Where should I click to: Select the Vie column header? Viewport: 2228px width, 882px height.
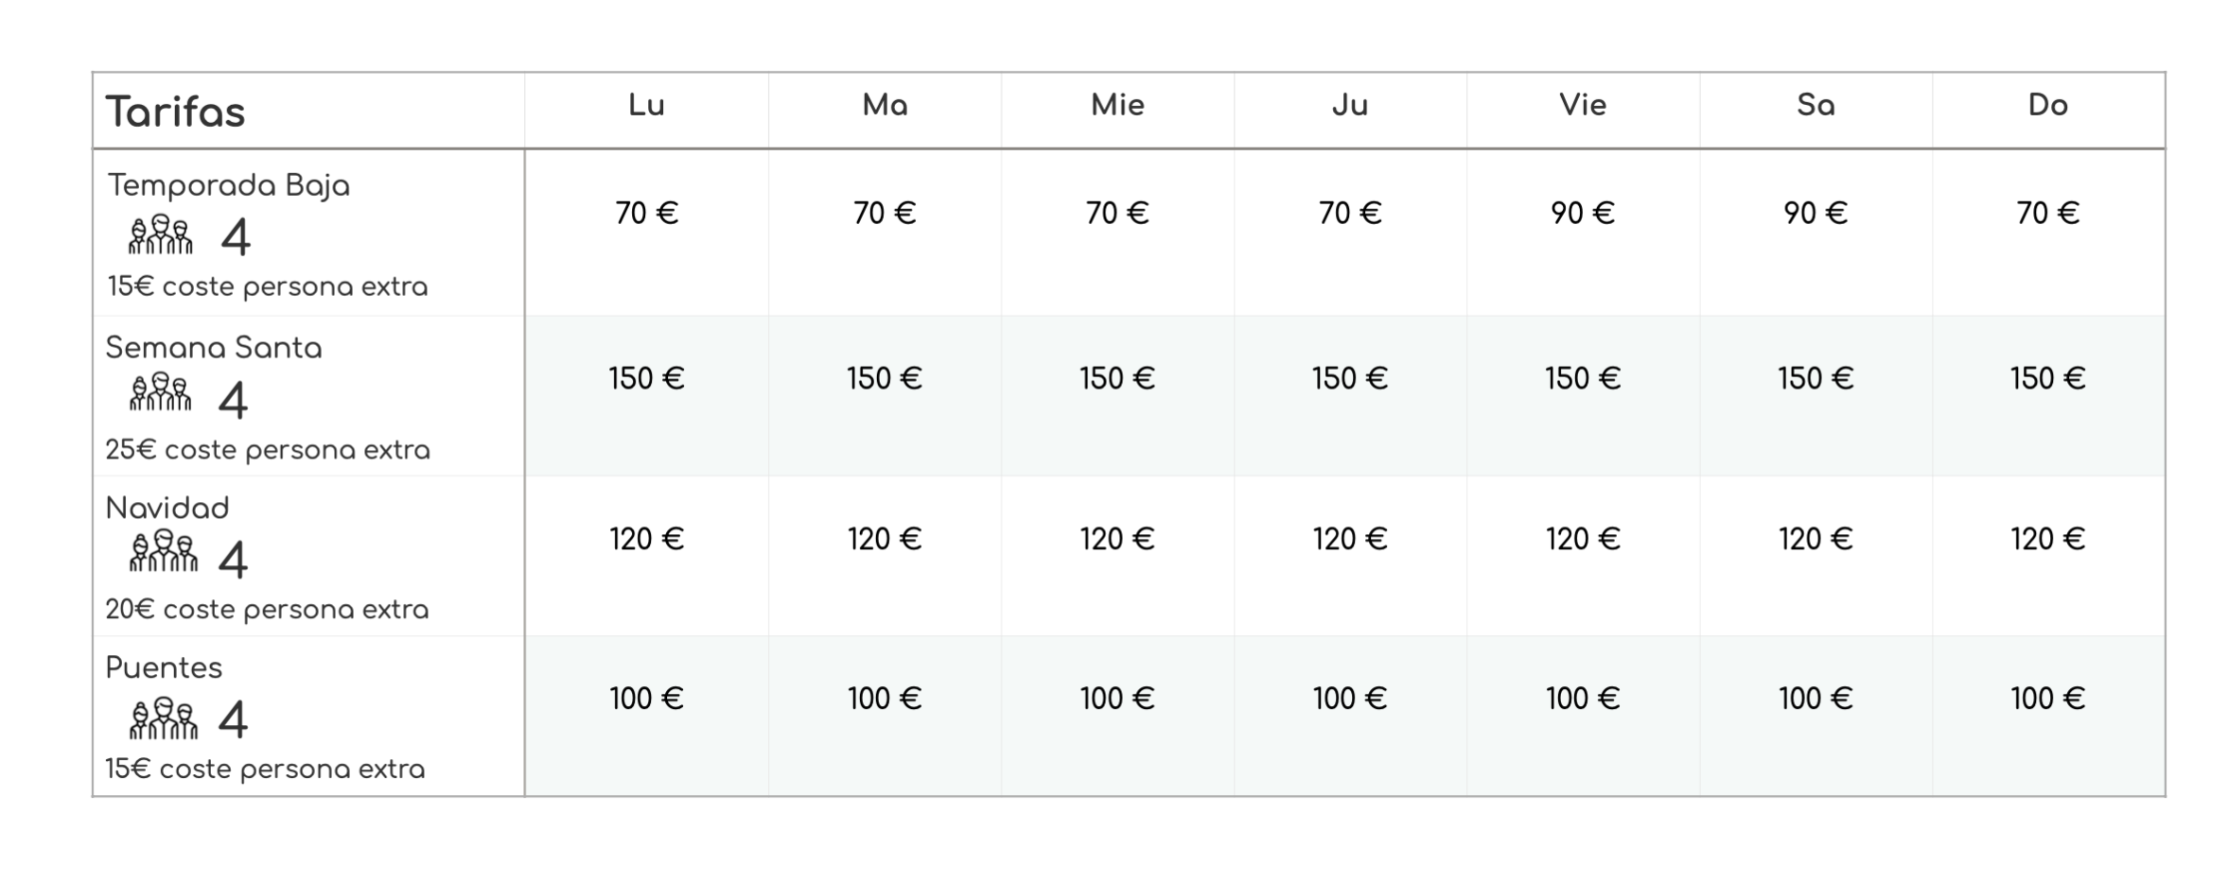(x=1583, y=105)
